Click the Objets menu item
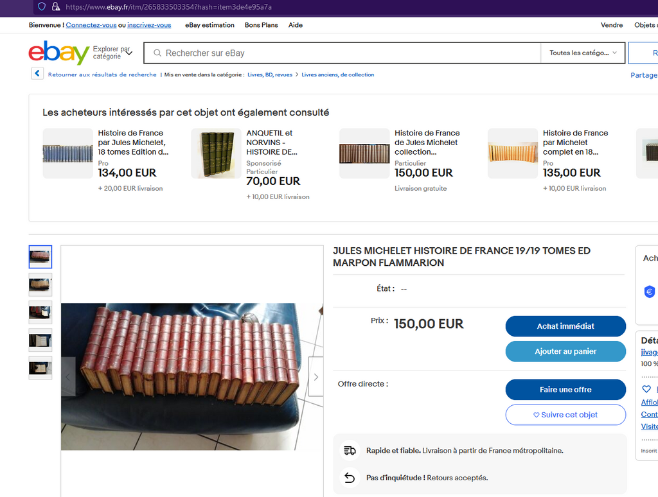Viewport: 658px width, 497px height. (646, 25)
